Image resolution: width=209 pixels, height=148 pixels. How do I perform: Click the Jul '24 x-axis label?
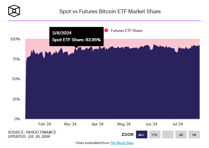[x=178, y=124]
